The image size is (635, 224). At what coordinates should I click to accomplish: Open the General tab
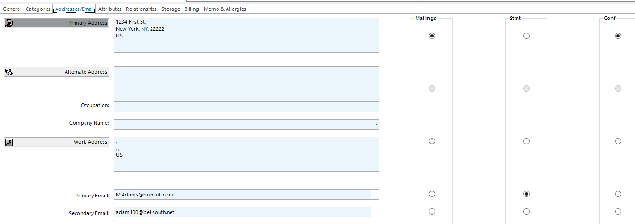[x=12, y=9]
